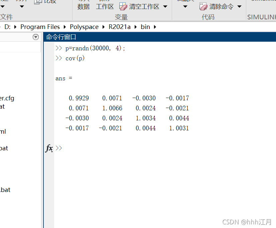Click value 0.0044 in fourth matrix row
The width and height of the screenshot is (276, 228).
point(146,128)
